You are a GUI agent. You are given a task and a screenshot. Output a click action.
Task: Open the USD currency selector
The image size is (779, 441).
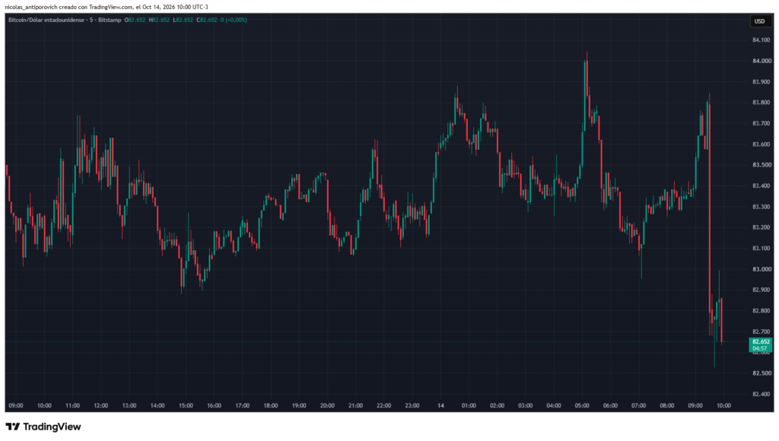pos(760,21)
